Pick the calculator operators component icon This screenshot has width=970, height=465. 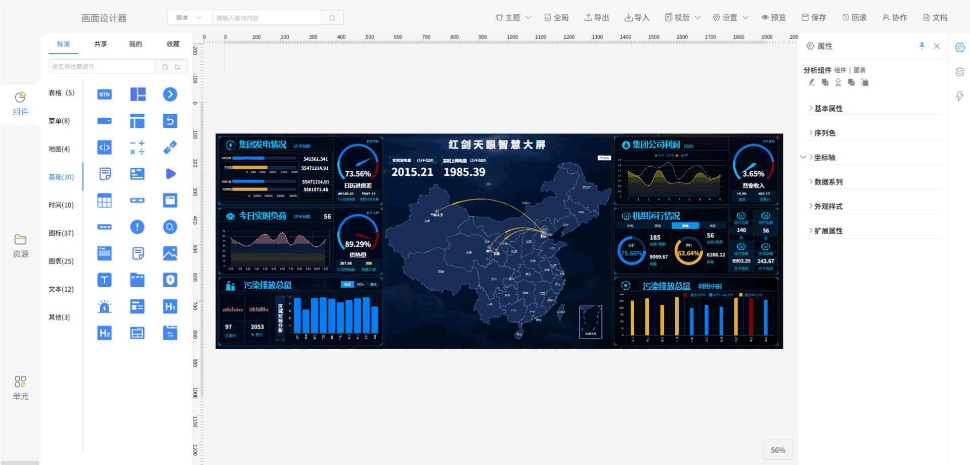pyautogui.click(x=138, y=148)
